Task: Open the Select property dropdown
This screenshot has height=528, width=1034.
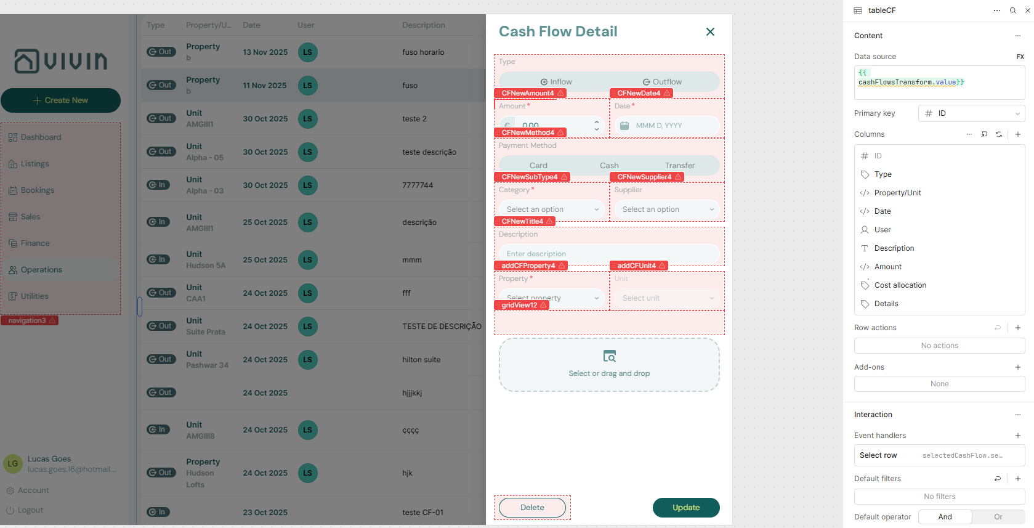Action: [551, 298]
